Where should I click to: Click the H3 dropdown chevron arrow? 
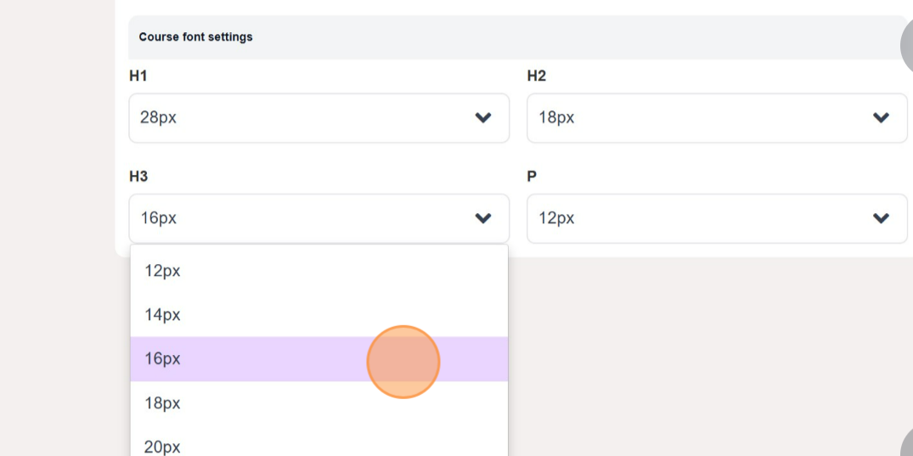coord(483,218)
